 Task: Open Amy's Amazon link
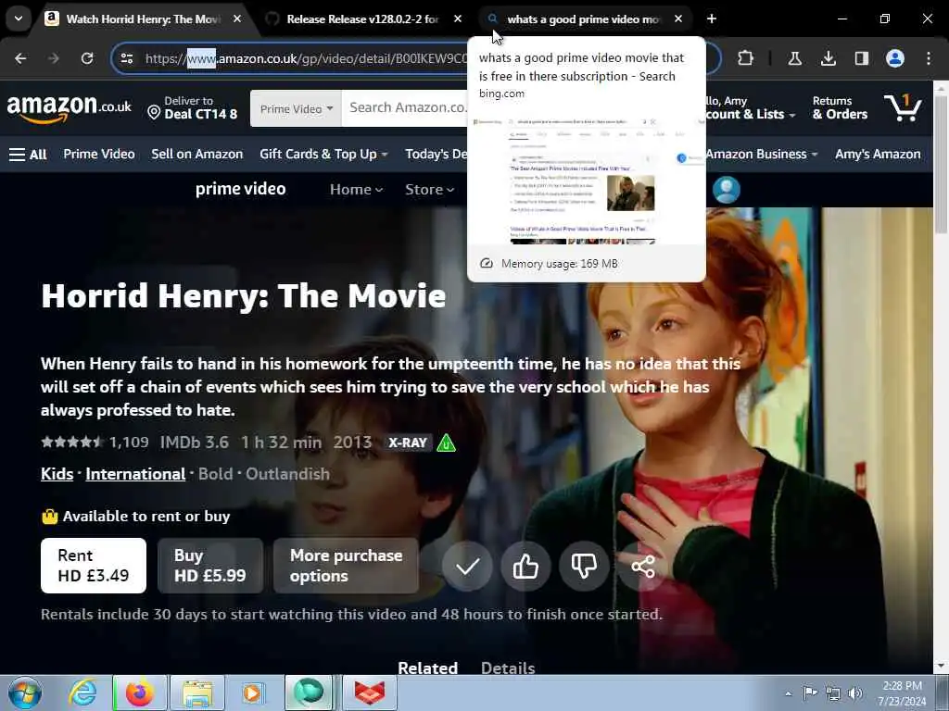[879, 155]
